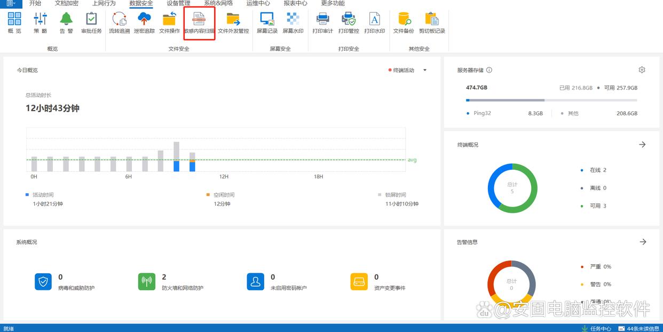Viewport: 663px width, 332px height.
Task: Click the 流转追溯 icon in ribbon
Action: click(x=119, y=22)
